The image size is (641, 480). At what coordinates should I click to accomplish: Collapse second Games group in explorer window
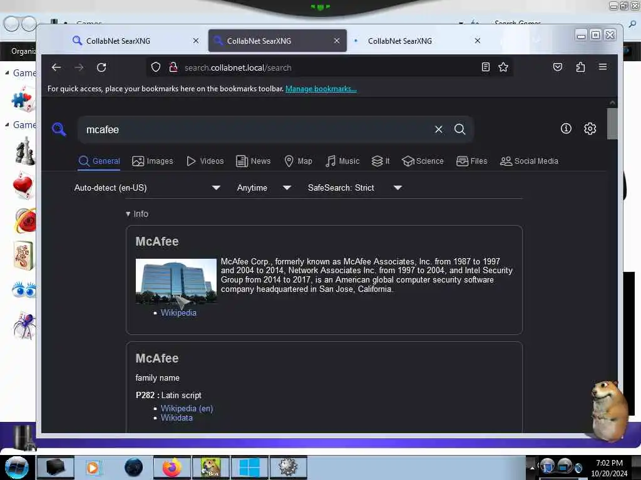(7, 124)
